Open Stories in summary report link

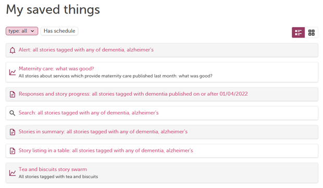pos(103,132)
